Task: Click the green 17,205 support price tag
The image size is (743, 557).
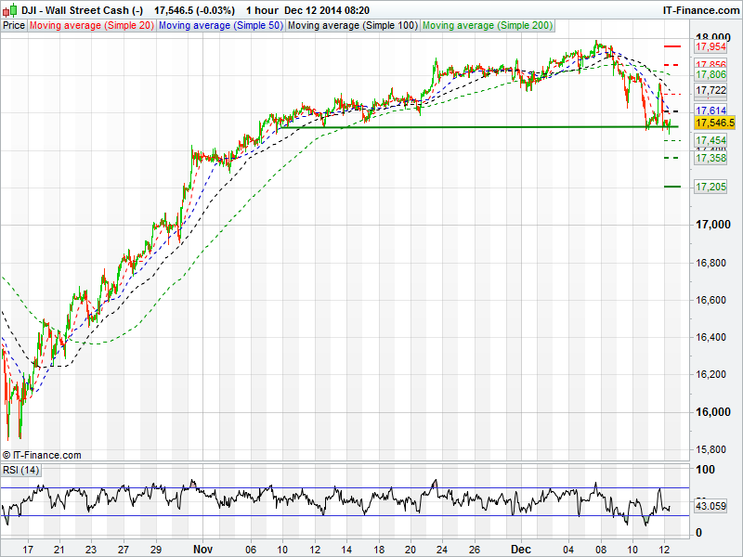Action: 710,188
